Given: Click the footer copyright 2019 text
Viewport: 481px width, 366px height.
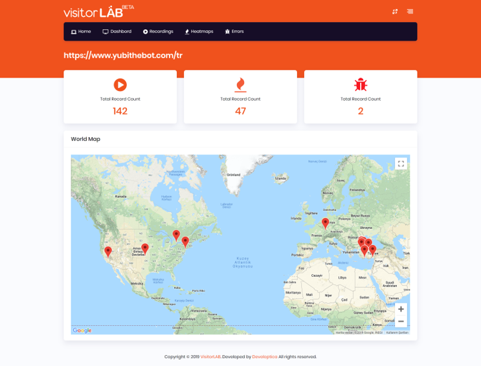Looking at the screenshot, I should tap(182, 357).
